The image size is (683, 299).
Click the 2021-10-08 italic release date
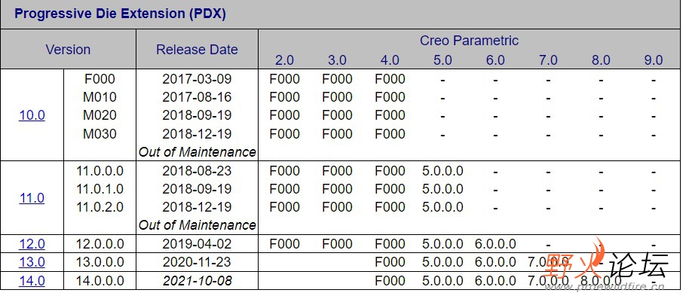click(x=197, y=281)
